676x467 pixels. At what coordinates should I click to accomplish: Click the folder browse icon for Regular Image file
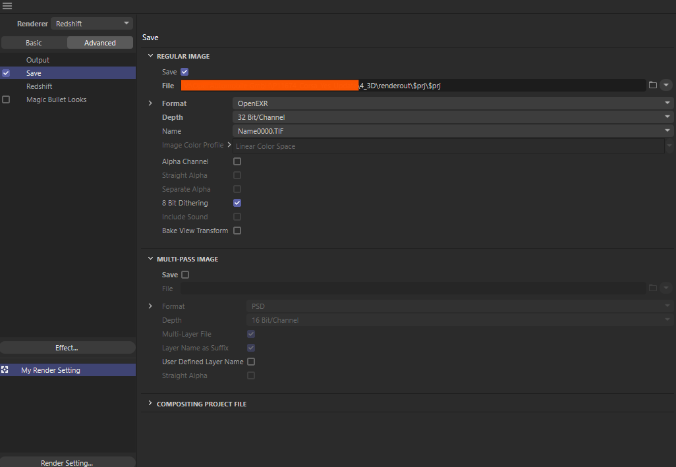pyautogui.click(x=653, y=85)
